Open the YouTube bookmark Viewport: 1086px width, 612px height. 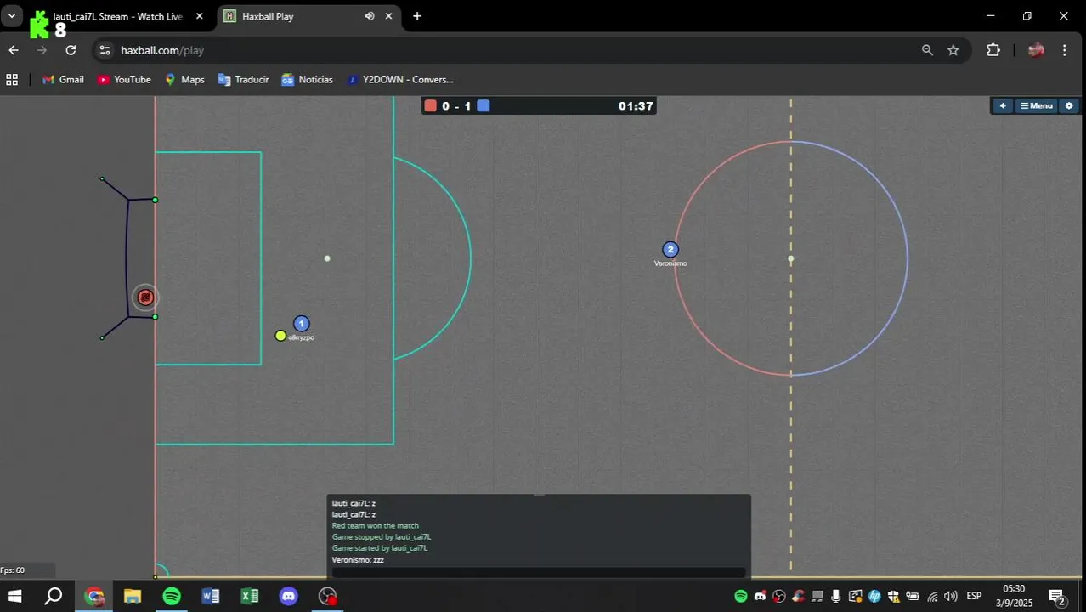click(124, 79)
